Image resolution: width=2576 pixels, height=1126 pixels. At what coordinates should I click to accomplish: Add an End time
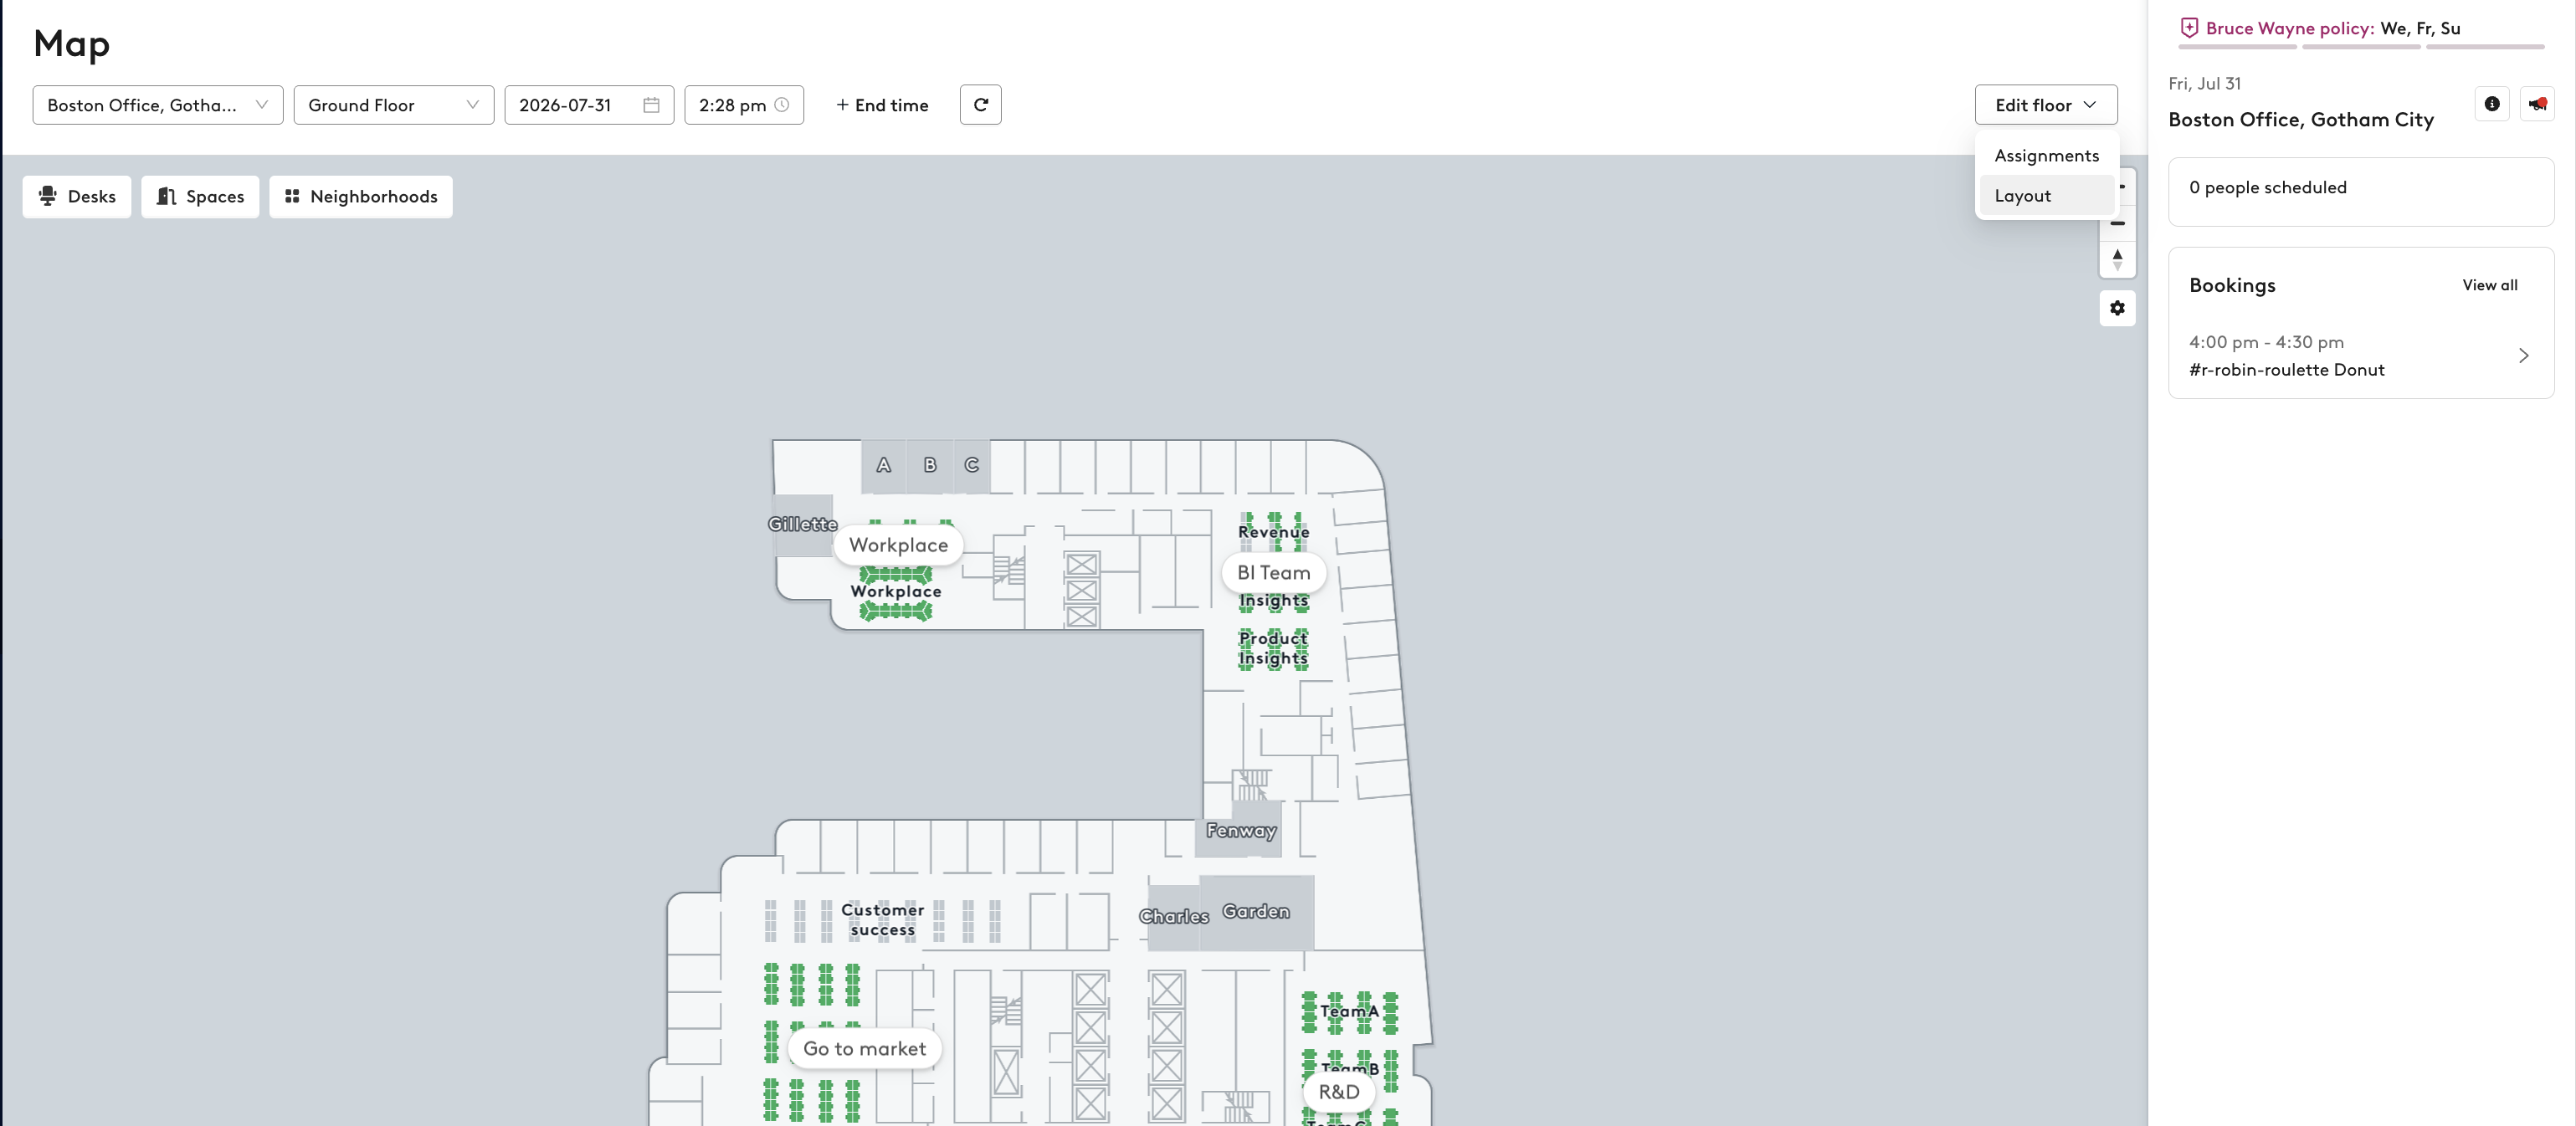coord(882,105)
